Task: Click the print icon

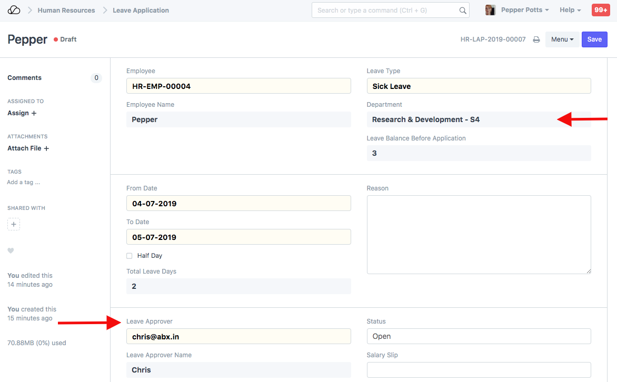Action: click(x=536, y=39)
